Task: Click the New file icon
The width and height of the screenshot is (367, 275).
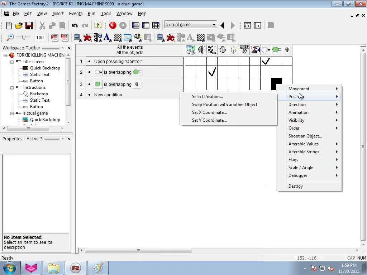Action: point(9,25)
